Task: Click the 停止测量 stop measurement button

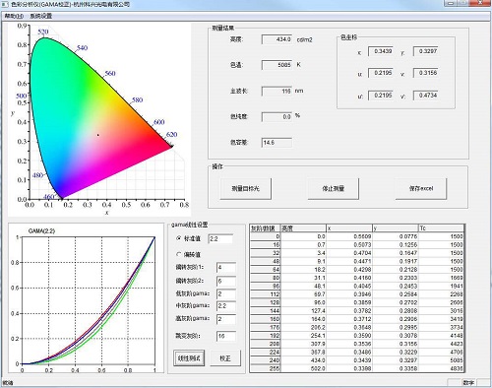Action: (334, 188)
